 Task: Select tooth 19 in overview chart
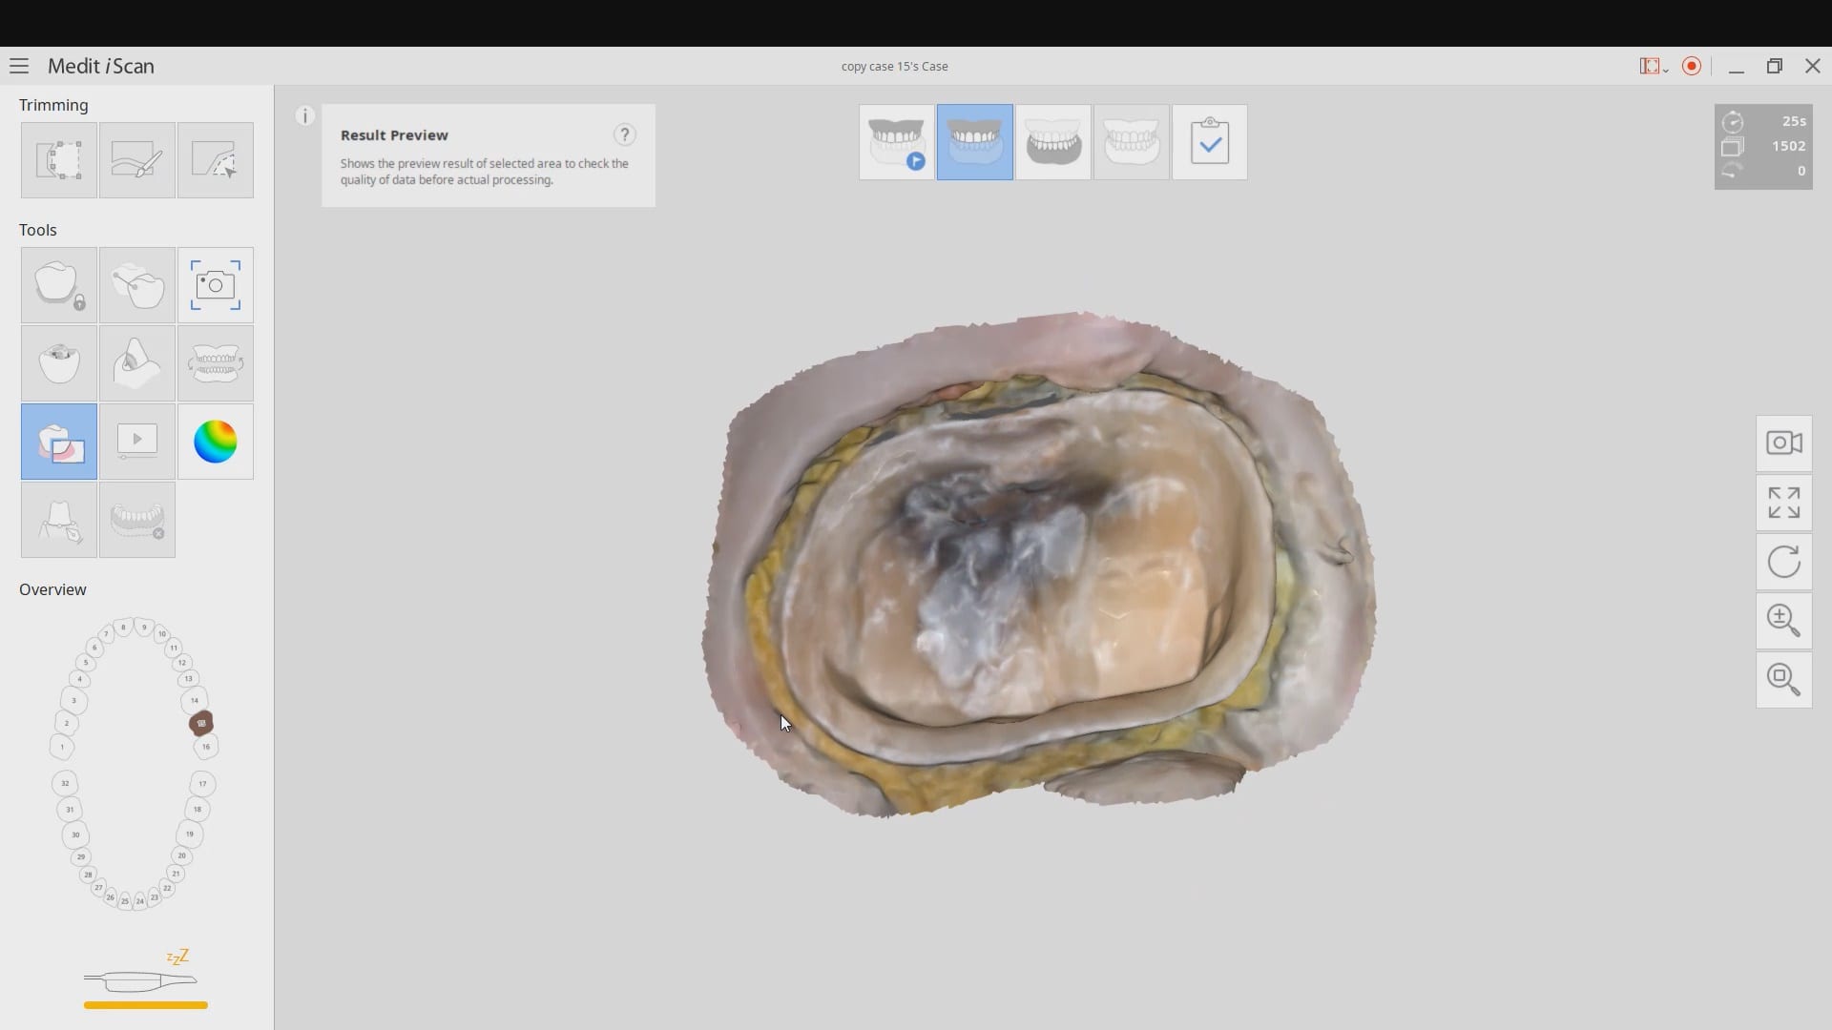tap(190, 834)
